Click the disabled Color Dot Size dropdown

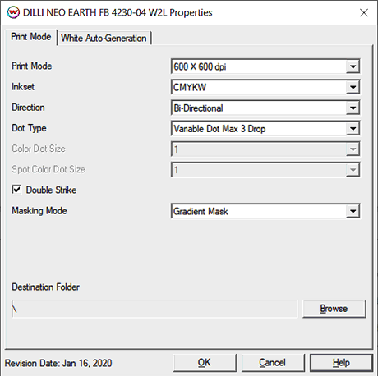265,149
